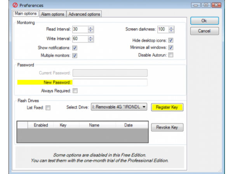
Task: Enable Disable Autorun checkbox
Action: pos(170,55)
